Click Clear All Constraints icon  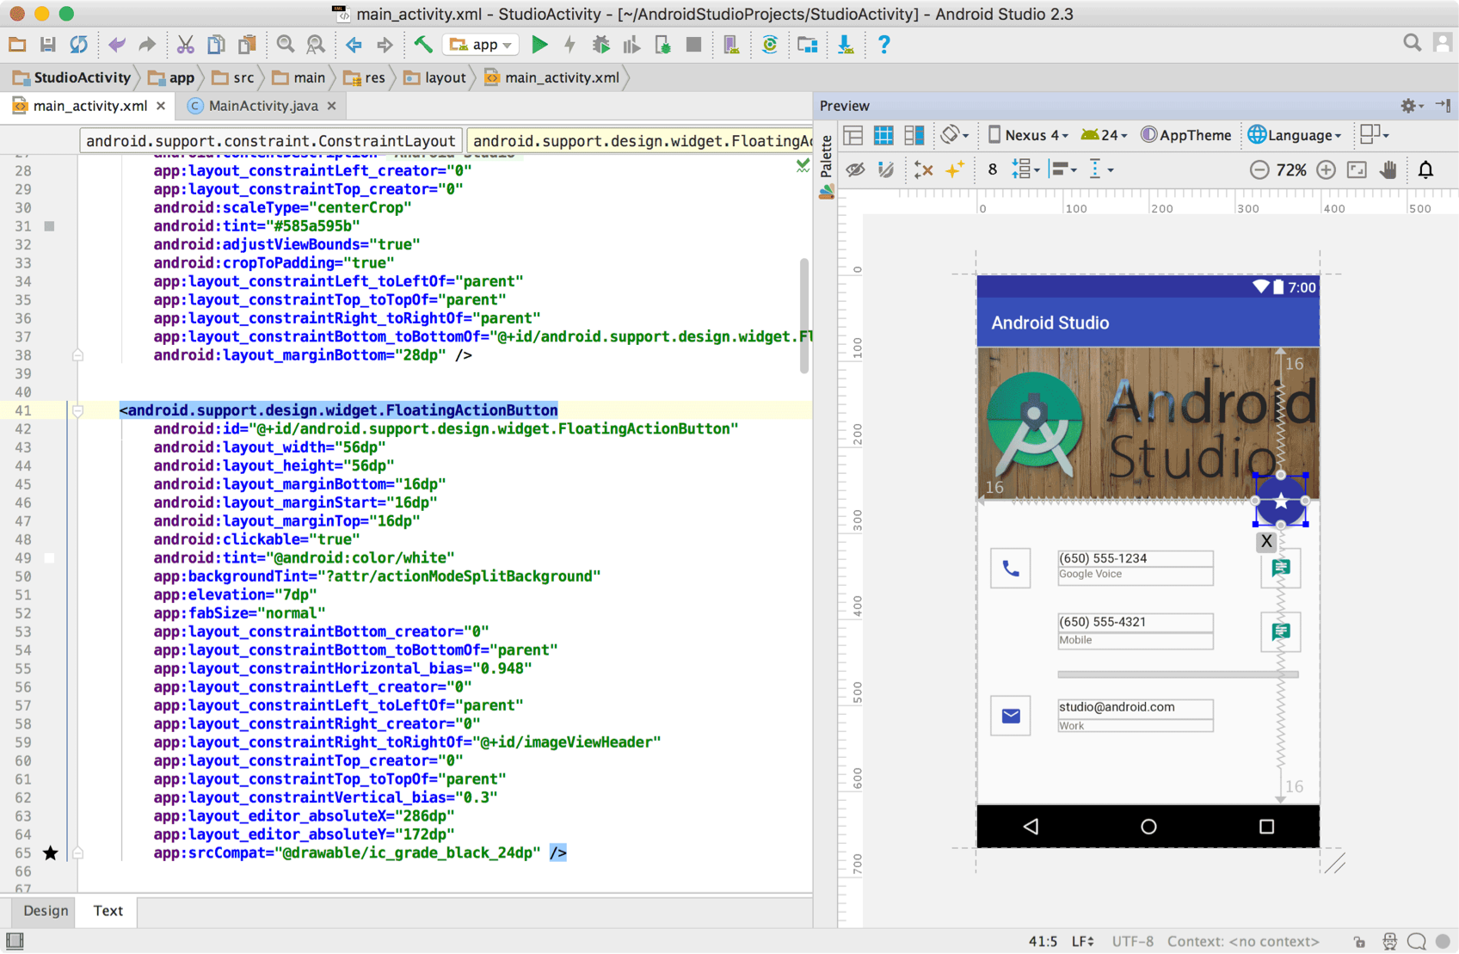[x=924, y=169]
